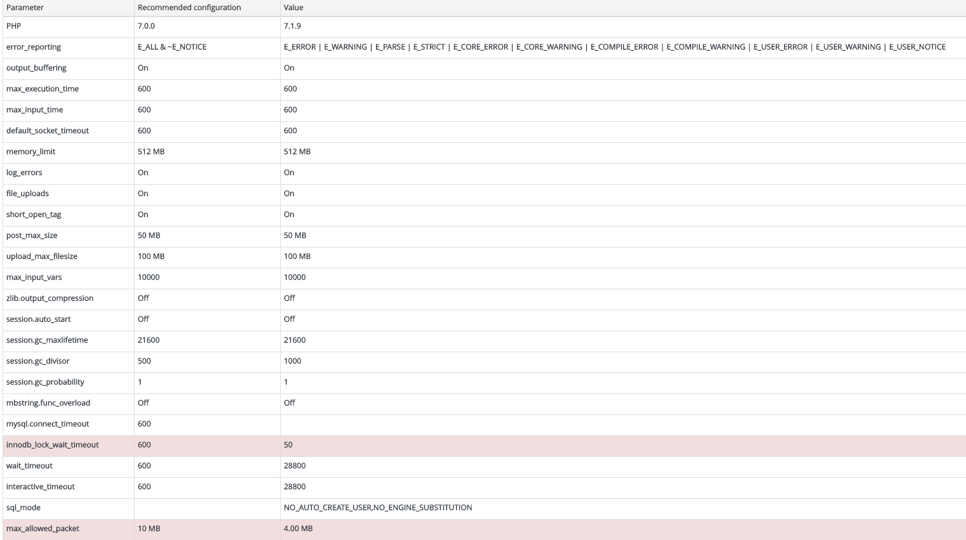Viewport: 966px width, 540px height.
Task: Select the innodb_lock_wait_timeout value 50
Action: (288, 445)
